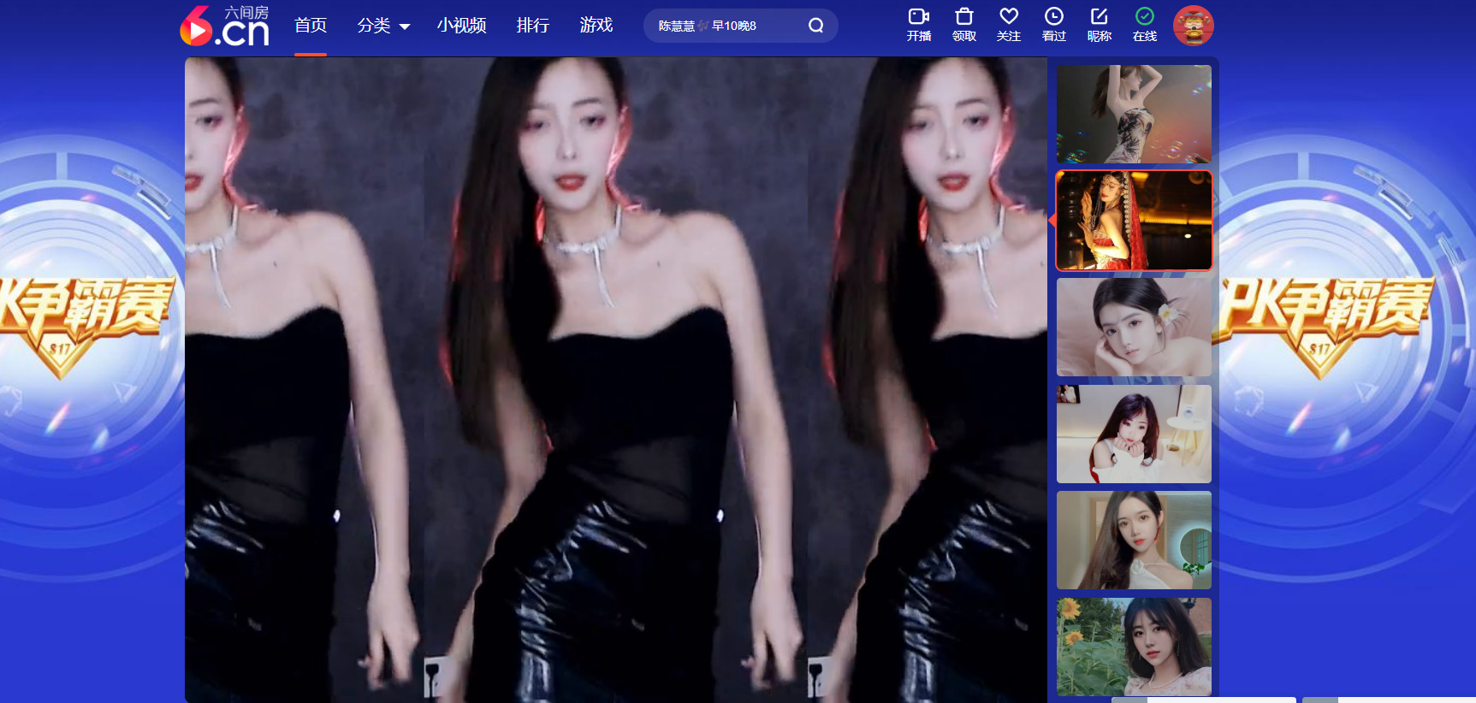Select thumbnail of woman in floral dress
1476x703 pixels.
click(1135, 114)
